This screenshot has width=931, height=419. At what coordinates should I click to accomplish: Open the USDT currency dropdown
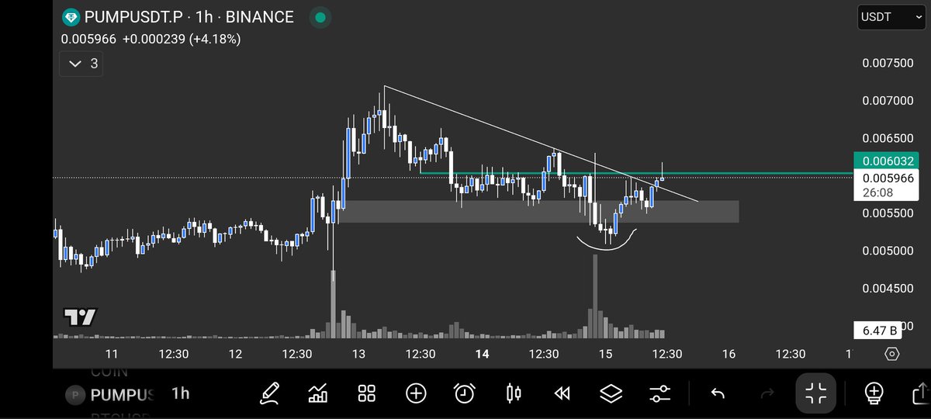(891, 17)
